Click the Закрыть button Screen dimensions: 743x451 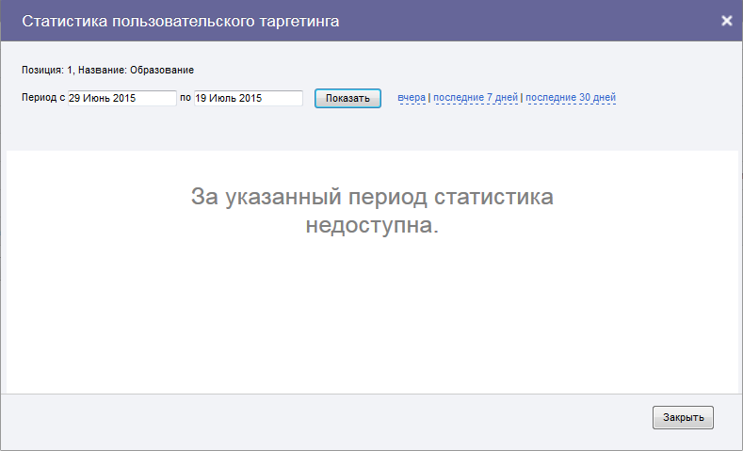(x=683, y=417)
